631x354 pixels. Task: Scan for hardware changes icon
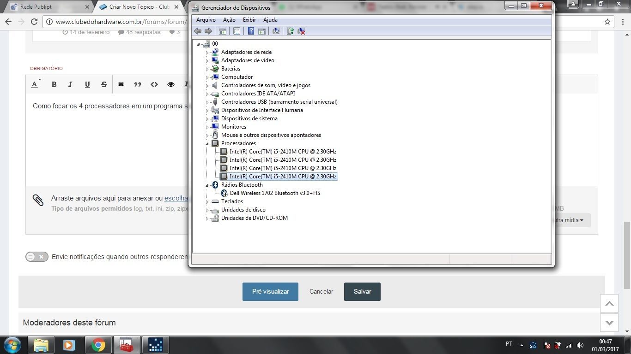click(276, 31)
